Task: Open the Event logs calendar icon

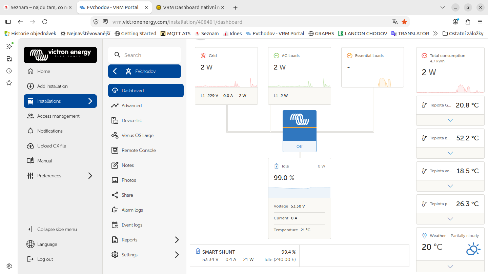Action: (115, 225)
